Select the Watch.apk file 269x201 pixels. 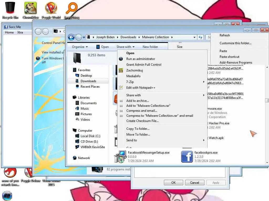(x=216, y=138)
